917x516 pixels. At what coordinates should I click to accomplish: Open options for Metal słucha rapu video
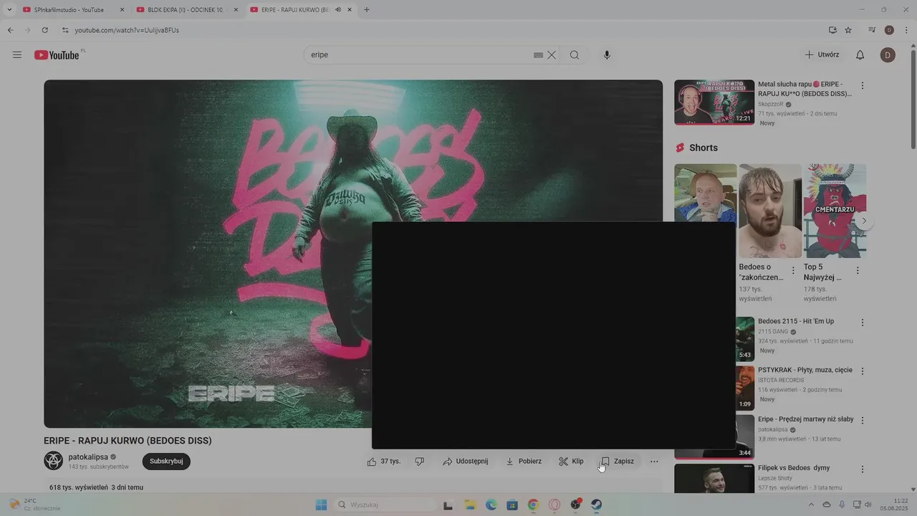tap(863, 86)
